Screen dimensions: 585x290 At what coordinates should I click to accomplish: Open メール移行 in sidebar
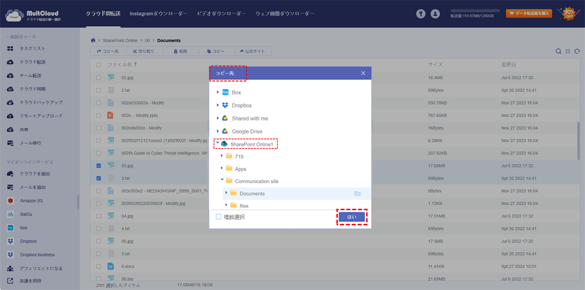pos(30,143)
